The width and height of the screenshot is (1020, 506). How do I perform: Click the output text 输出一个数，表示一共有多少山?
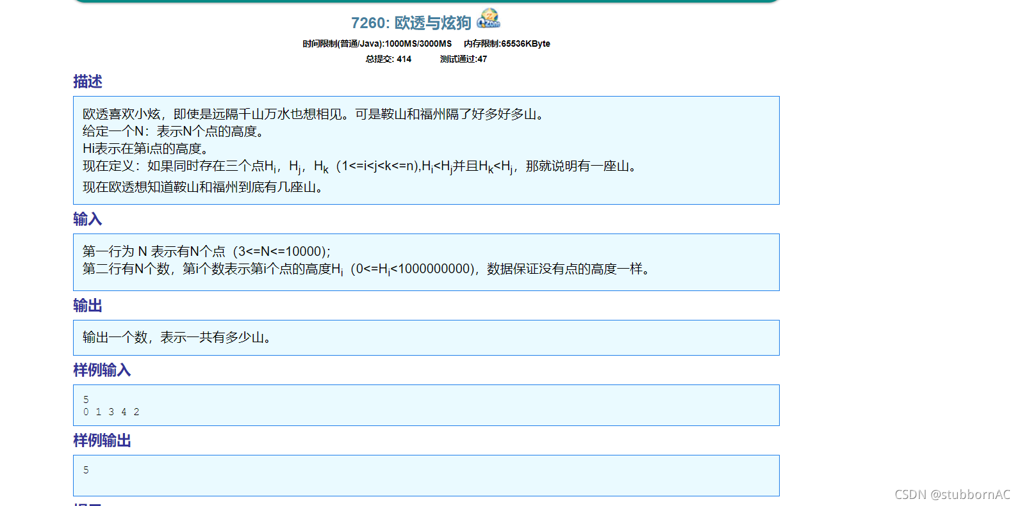pos(179,337)
